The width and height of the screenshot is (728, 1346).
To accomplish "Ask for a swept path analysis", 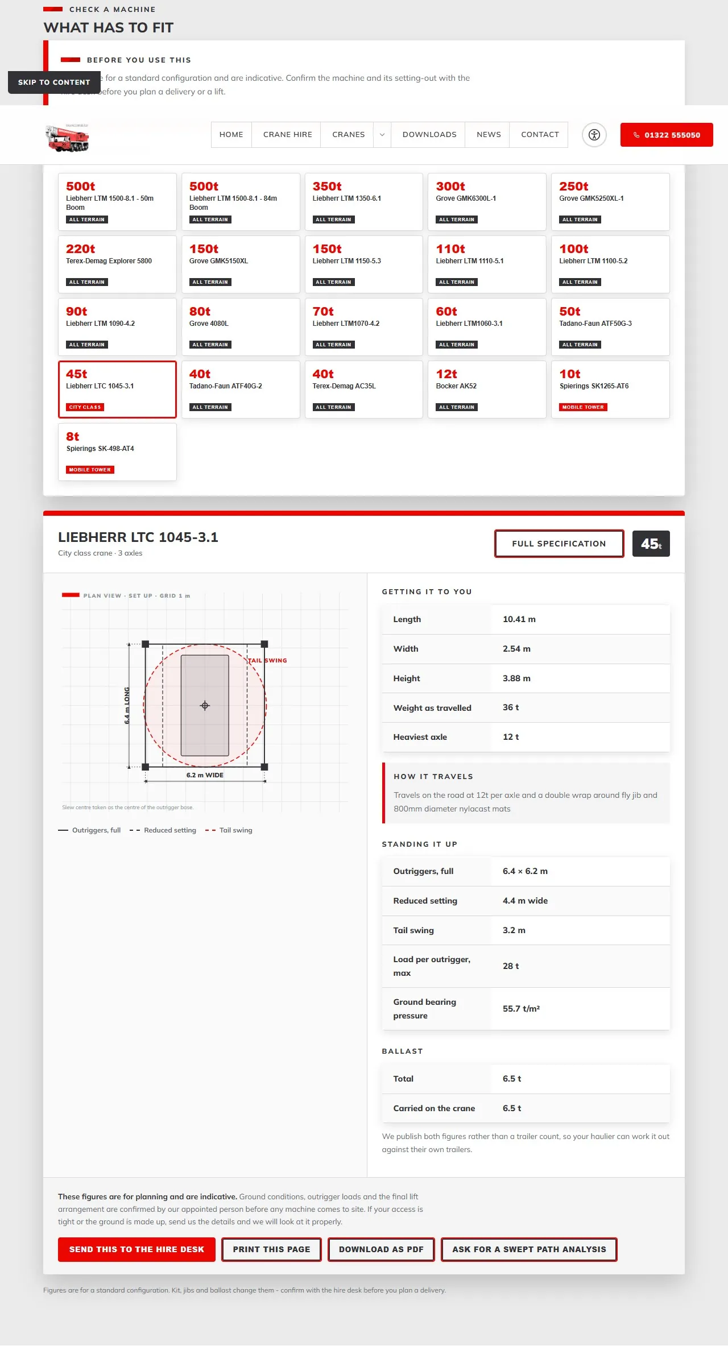I will (x=529, y=1249).
